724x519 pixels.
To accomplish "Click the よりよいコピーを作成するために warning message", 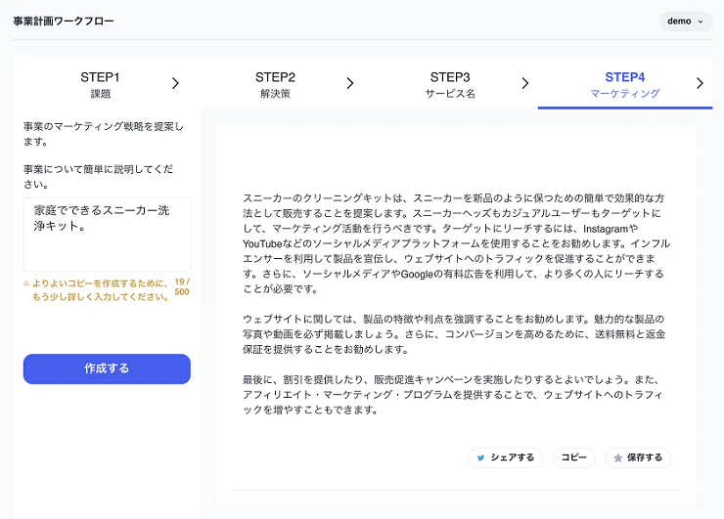I will coord(100,290).
